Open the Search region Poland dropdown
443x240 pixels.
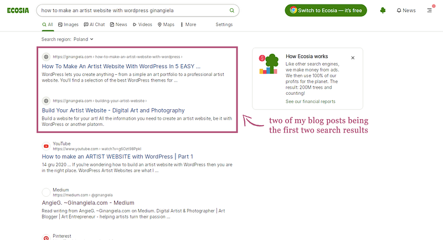point(84,39)
